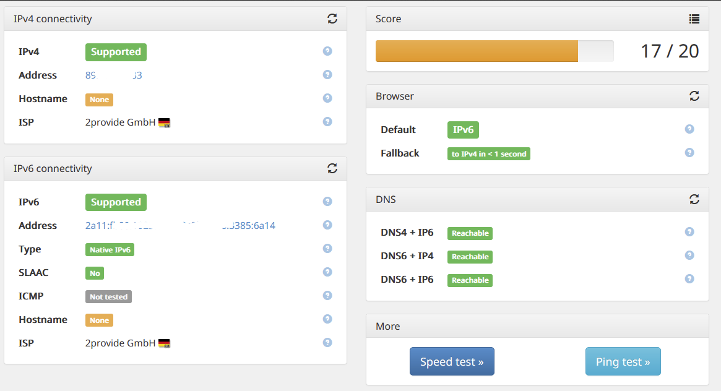Click help icon for IPv6 SLAAC row
The width and height of the screenshot is (721, 391).
pos(327,272)
